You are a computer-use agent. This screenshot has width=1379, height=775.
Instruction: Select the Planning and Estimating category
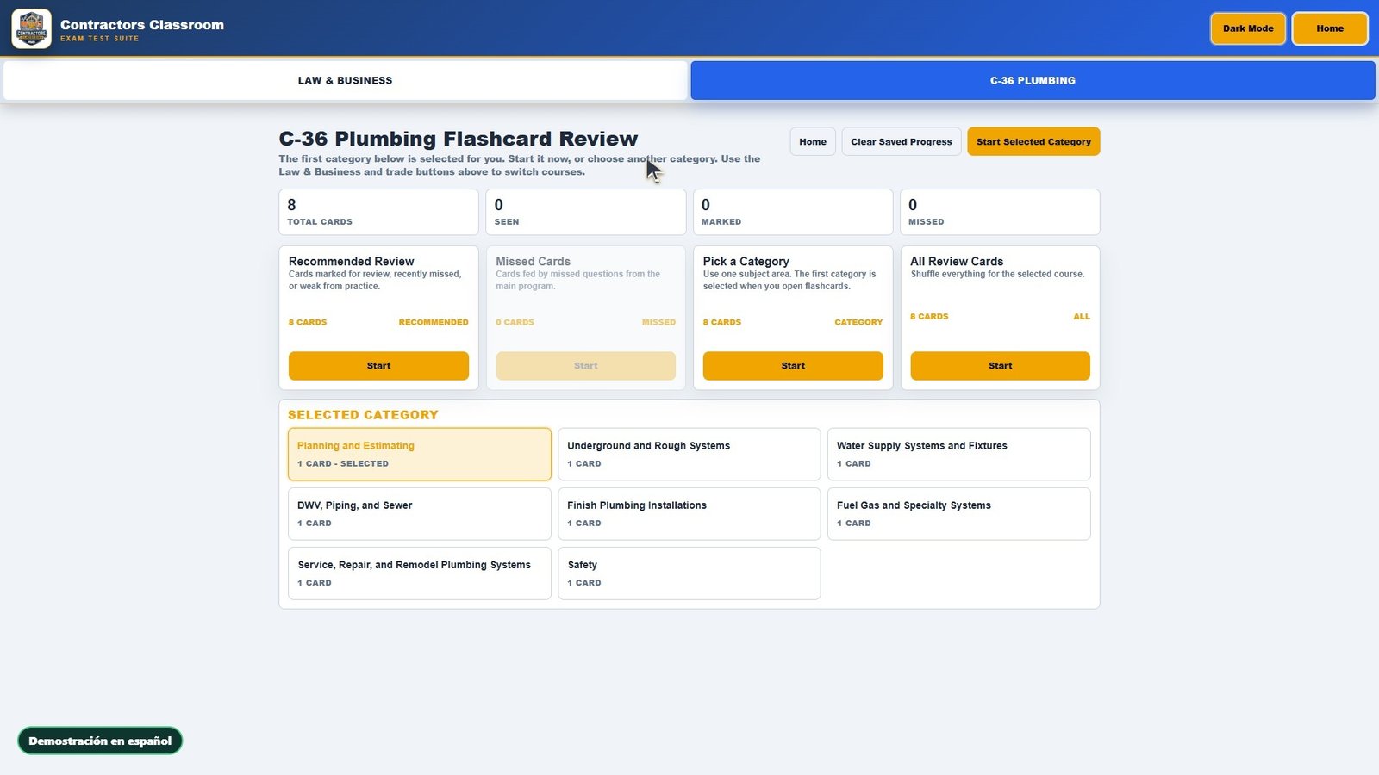420,454
